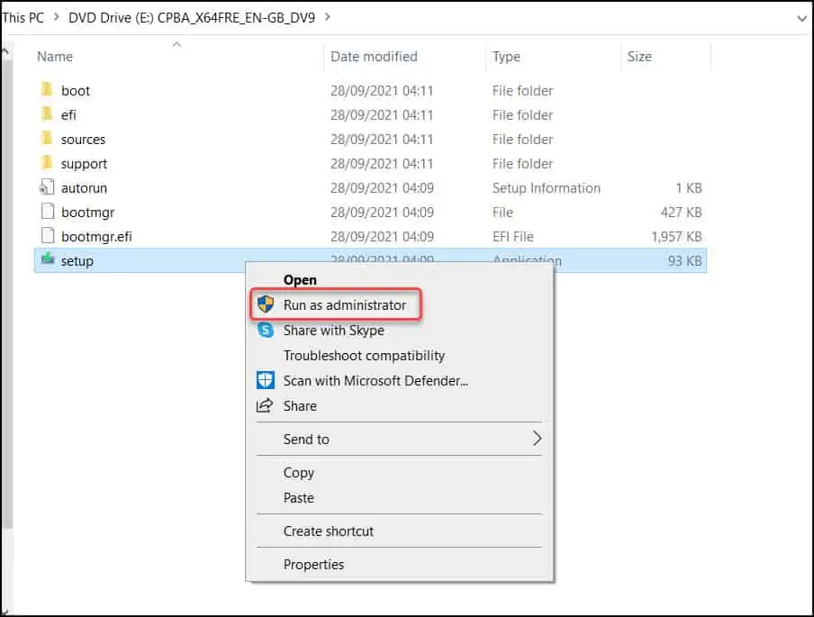Click the date modified of boot folder
814x617 pixels.
[x=382, y=91]
